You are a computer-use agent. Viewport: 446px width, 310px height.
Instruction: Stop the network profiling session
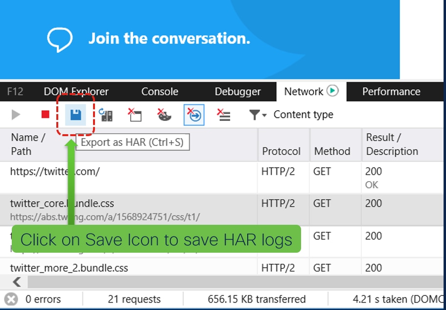click(45, 114)
